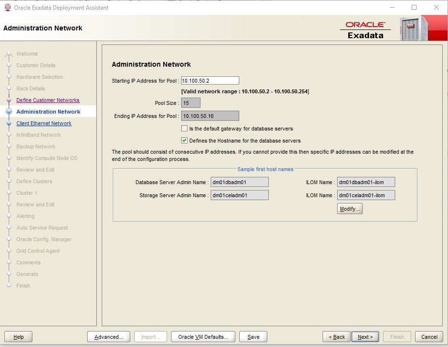Image resolution: width=448 pixels, height=347 pixels.
Task: Open the Define Customer Networks step link
Action: (x=48, y=100)
